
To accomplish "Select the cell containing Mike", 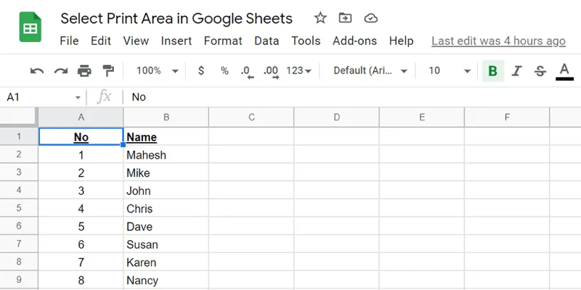I will (166, 173).
